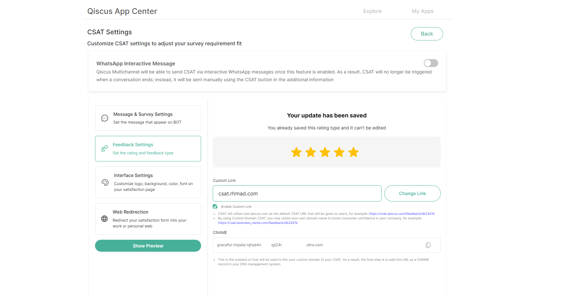563x296 pixels.
Task: Click the globe icon for Web Redirection
Action: click(x=104, y=219)
